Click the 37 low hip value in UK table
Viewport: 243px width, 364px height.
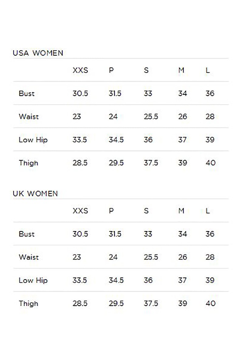pos(182,280)
